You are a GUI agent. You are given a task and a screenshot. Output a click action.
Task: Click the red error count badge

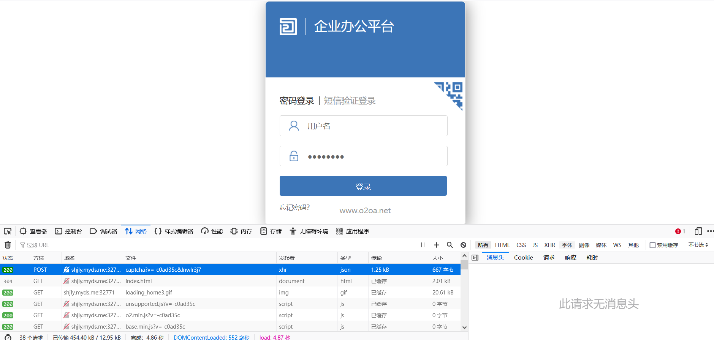click(x=680, y=231)
